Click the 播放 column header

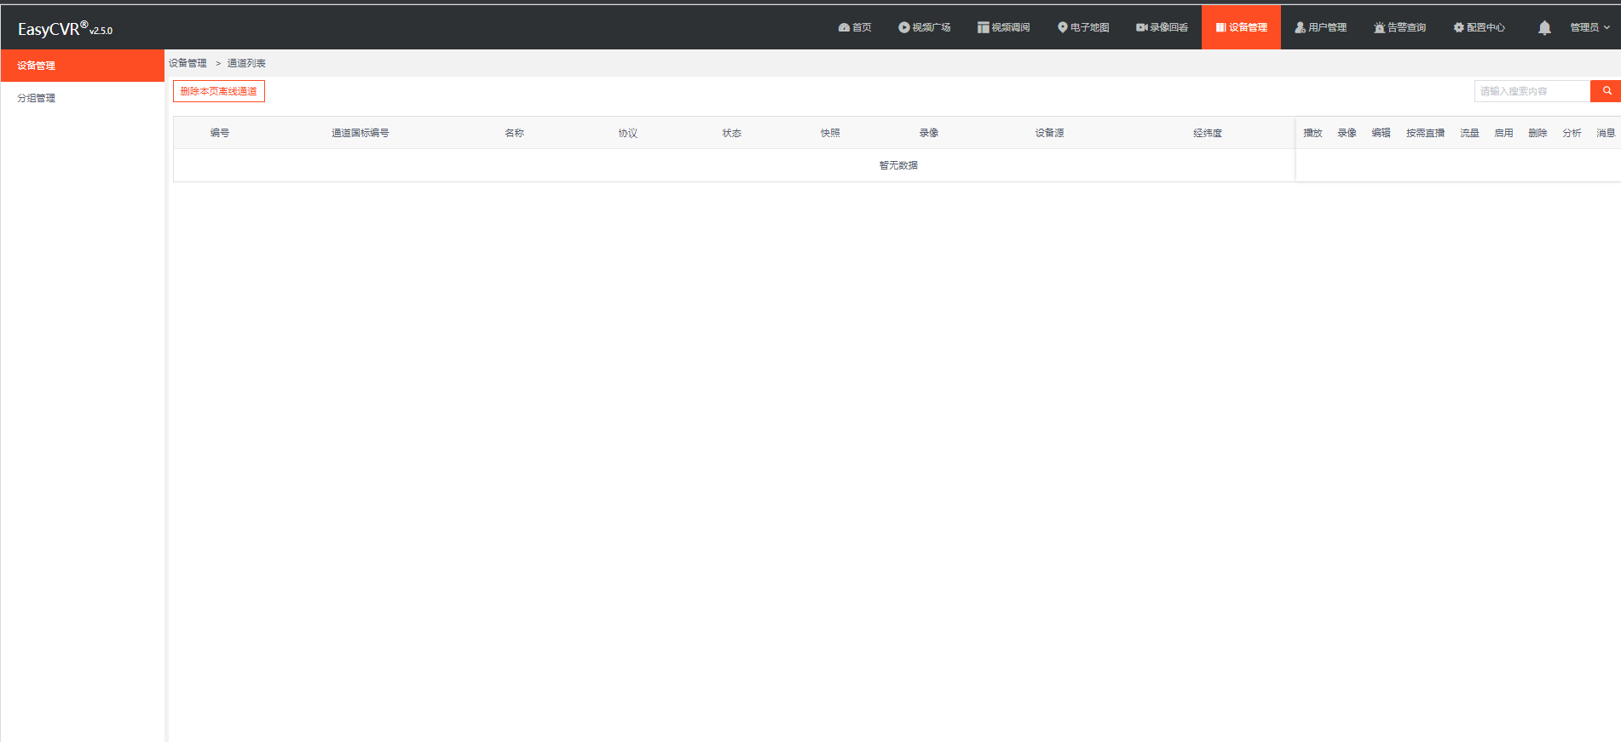[1312, 133]
